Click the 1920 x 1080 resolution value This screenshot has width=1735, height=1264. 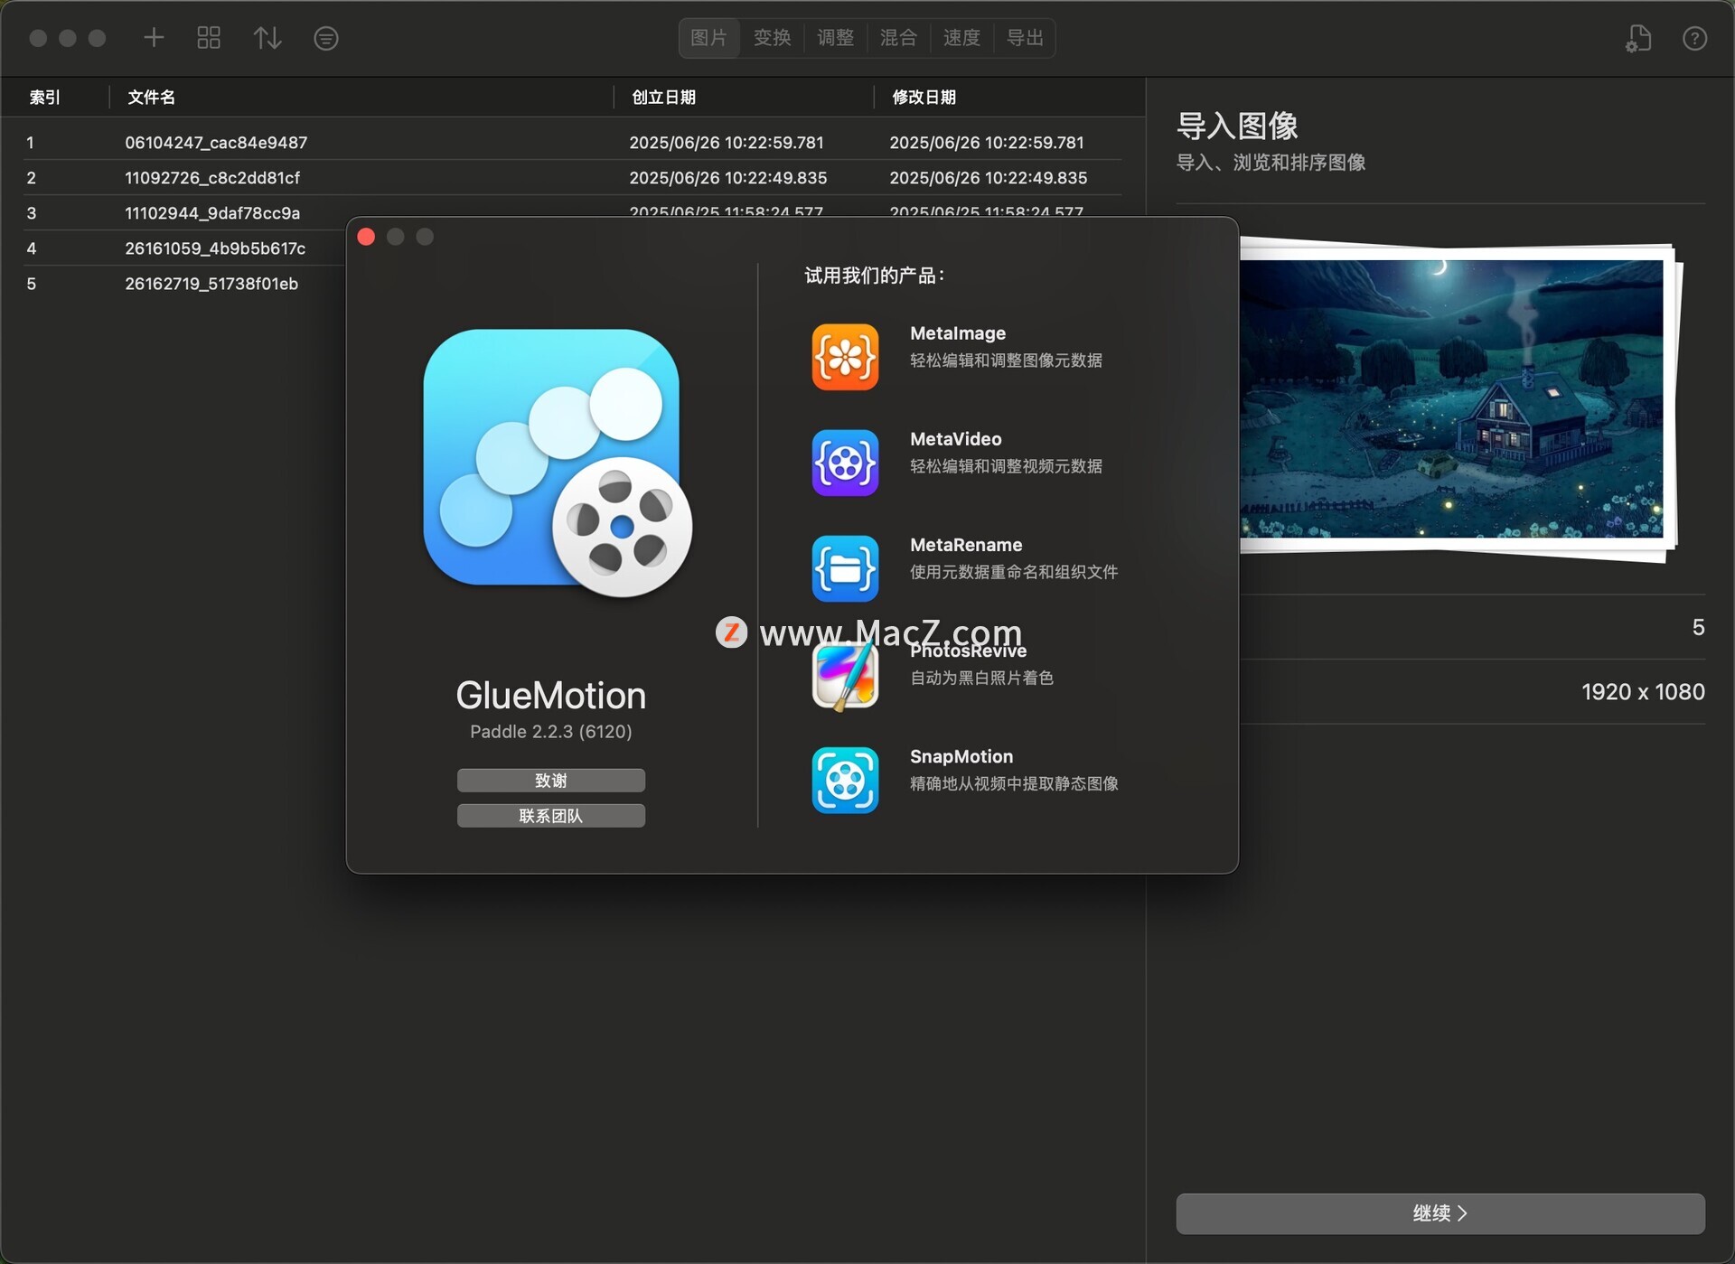[1643, 691]
